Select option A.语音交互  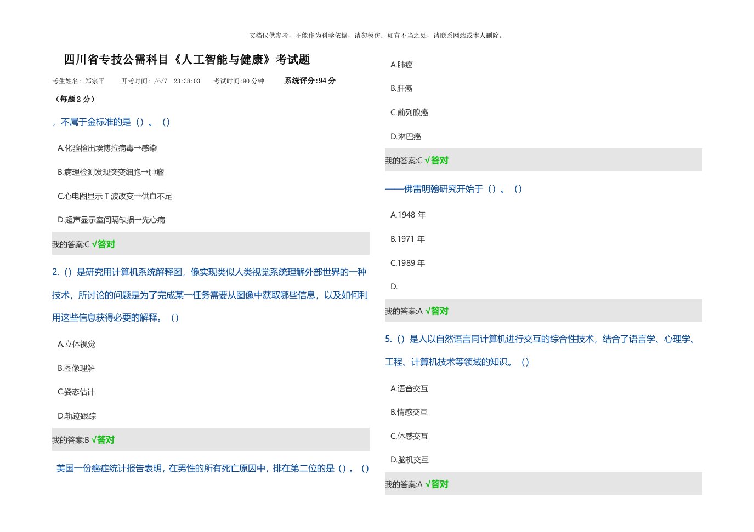(x=409, y=388)
